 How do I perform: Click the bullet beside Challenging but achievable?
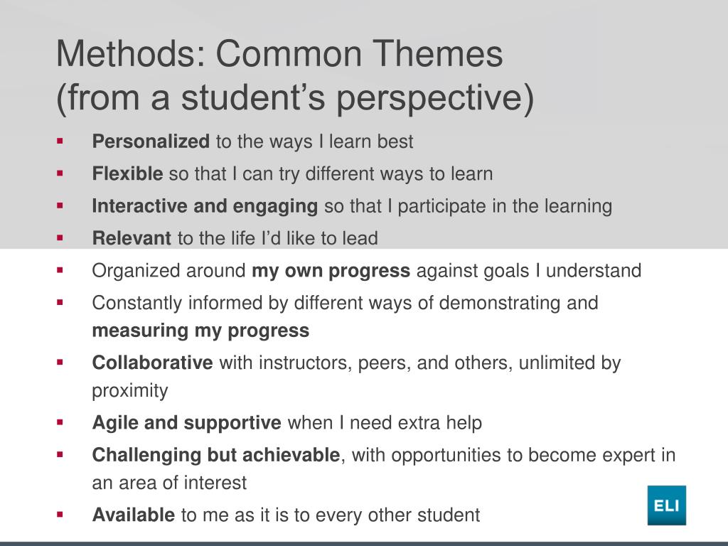click(x=60, y=454)
